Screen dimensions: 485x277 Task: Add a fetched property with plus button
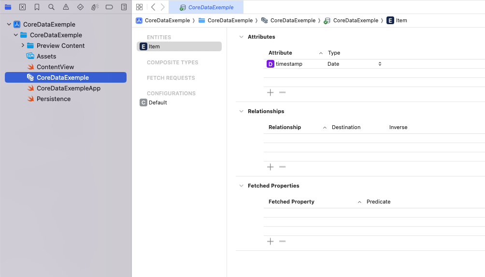(271, 241)
